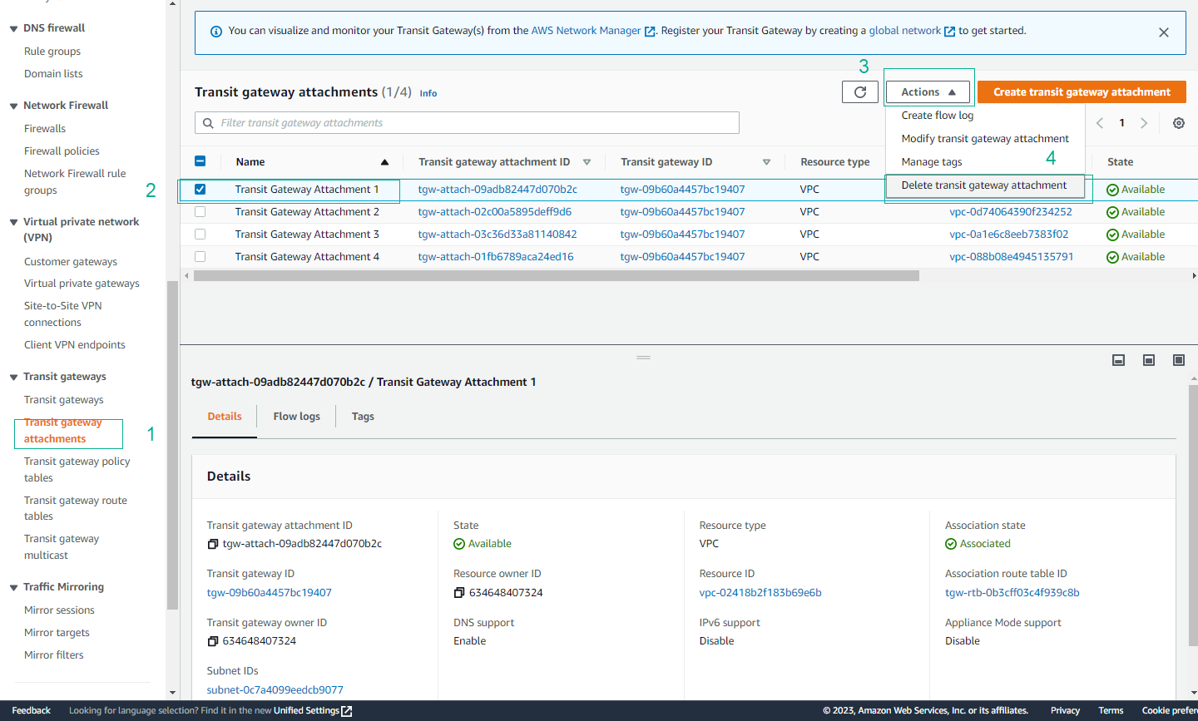The height and width of the screenshot is (721, 1198).
Task: Copy transit gateway owner ID icon
Action: pos(213,641)
